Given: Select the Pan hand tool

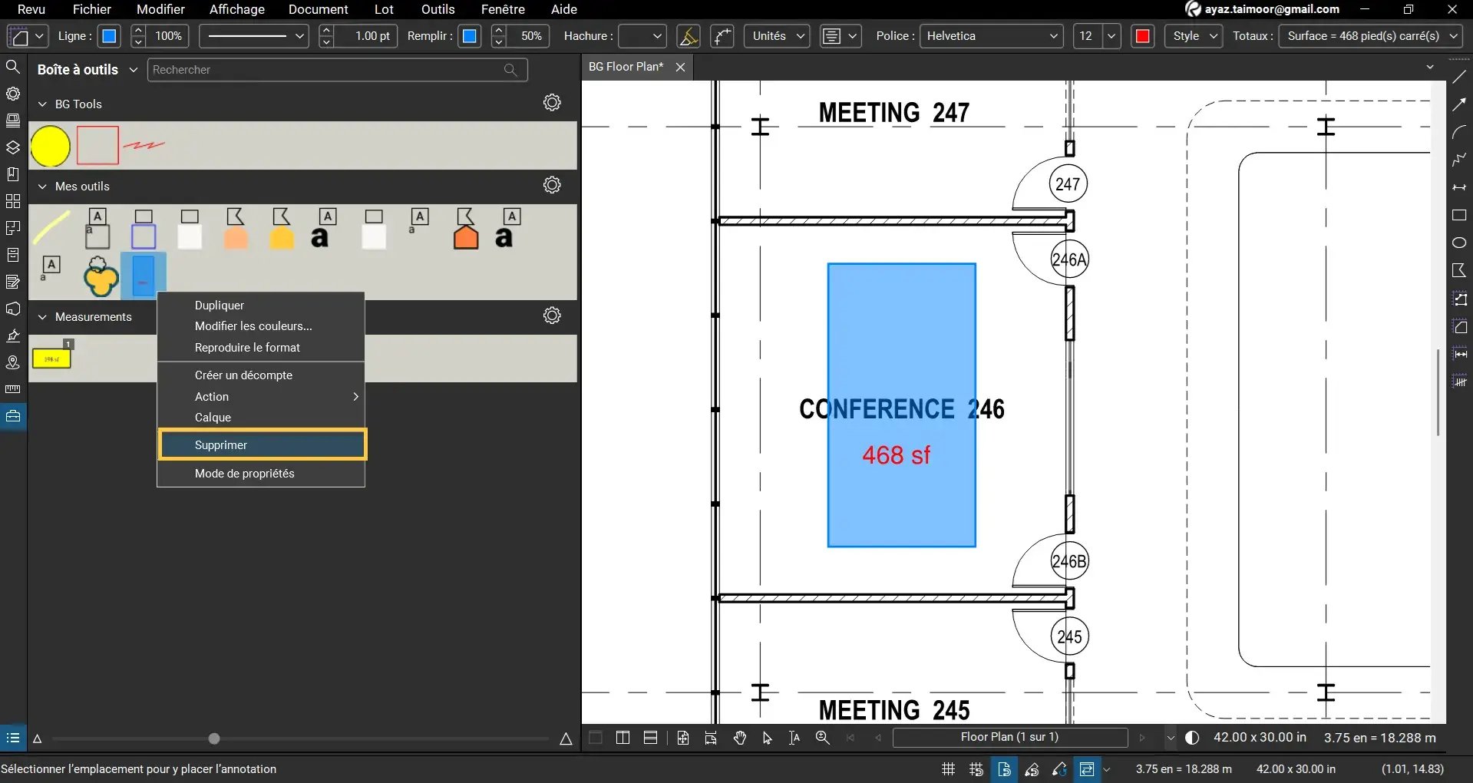Looking at the screenshot, I should [x=739, y=738].
